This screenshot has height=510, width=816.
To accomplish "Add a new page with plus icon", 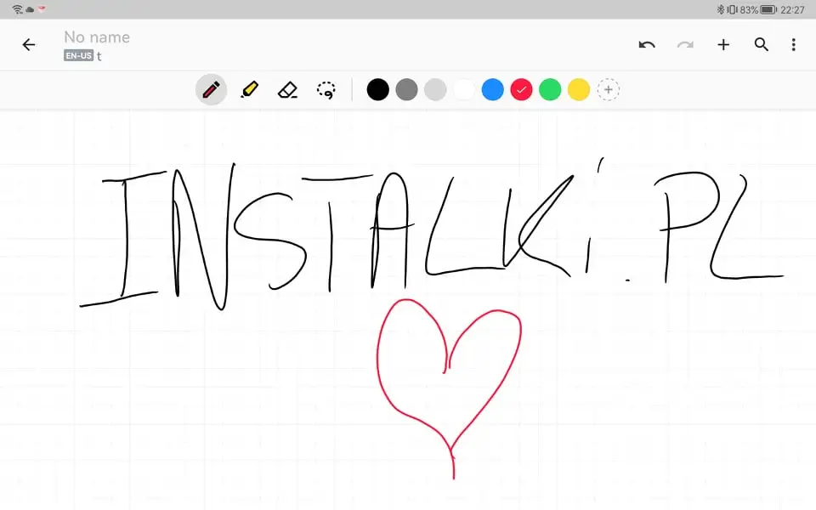I will [723, 45].
